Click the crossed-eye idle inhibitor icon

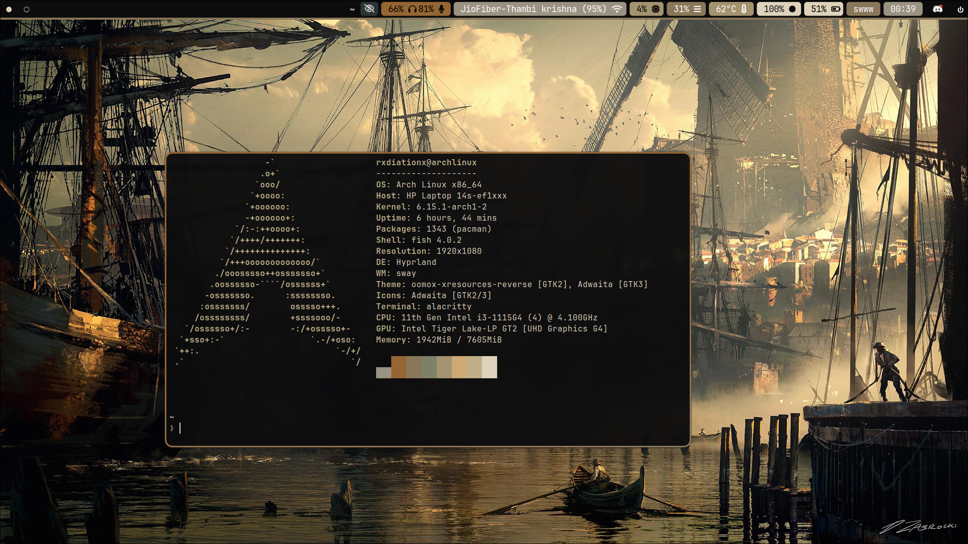click(369, 9)
